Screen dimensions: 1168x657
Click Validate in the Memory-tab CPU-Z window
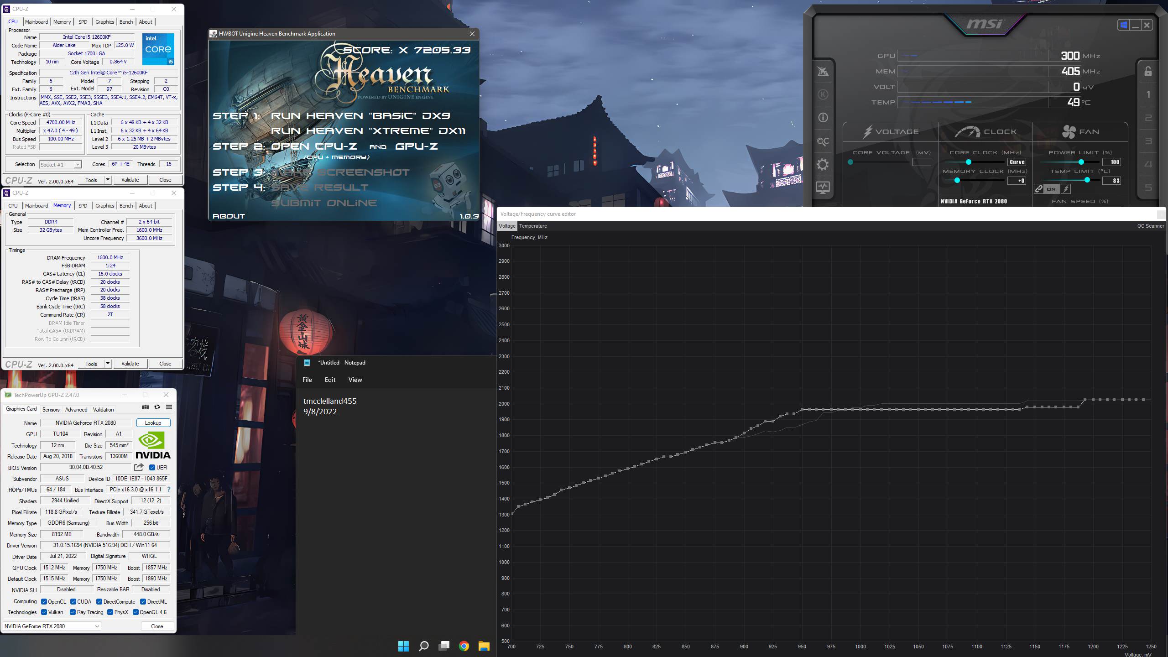(130, 364)
